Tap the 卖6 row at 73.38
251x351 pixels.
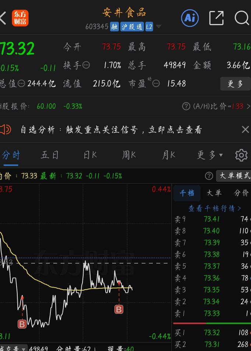[212, 254]
